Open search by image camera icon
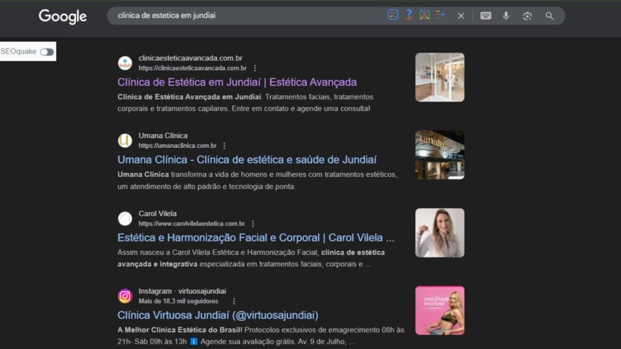Viewport: 621px width, 349px height. pos(527,16)
